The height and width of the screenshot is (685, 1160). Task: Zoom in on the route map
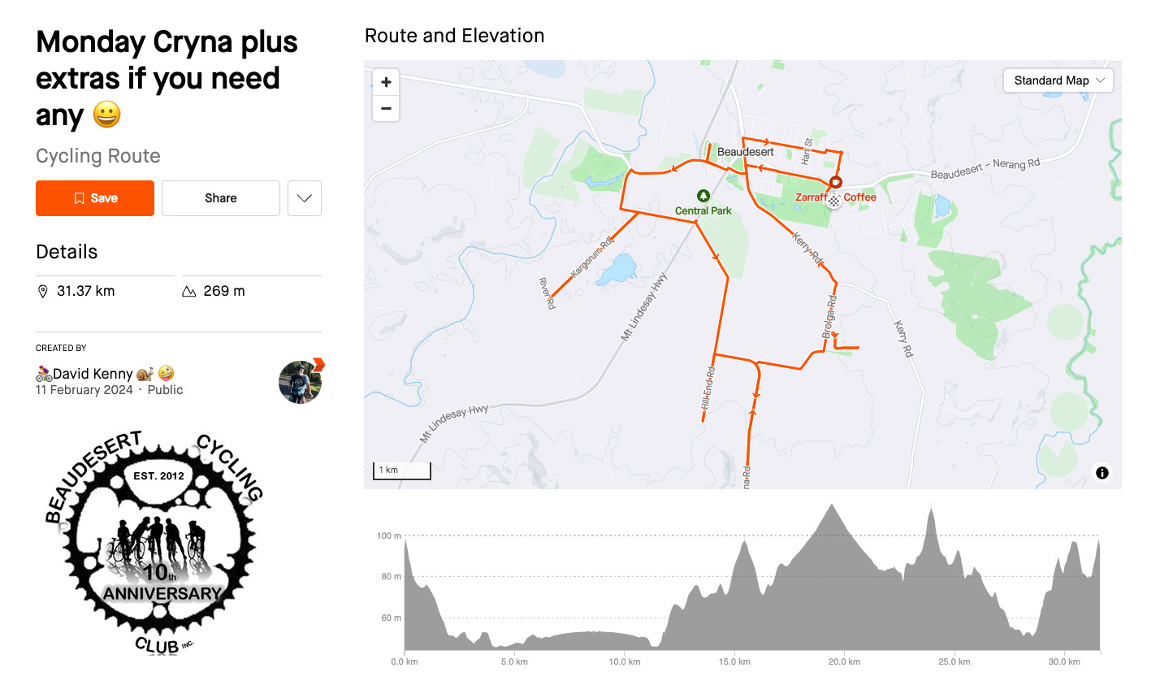(386, 82)
